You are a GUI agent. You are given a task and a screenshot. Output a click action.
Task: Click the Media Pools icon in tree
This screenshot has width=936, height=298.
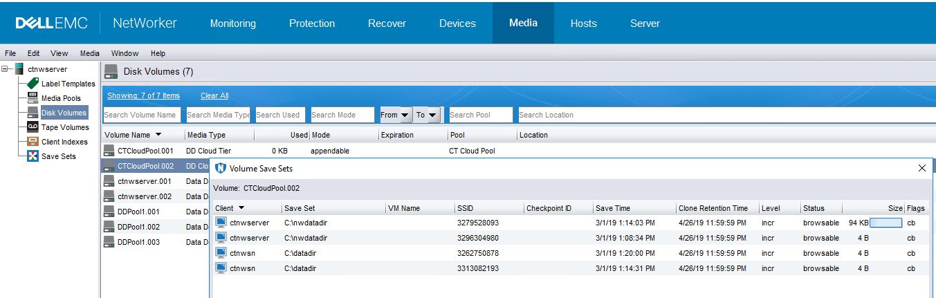[x=33, y=98]
